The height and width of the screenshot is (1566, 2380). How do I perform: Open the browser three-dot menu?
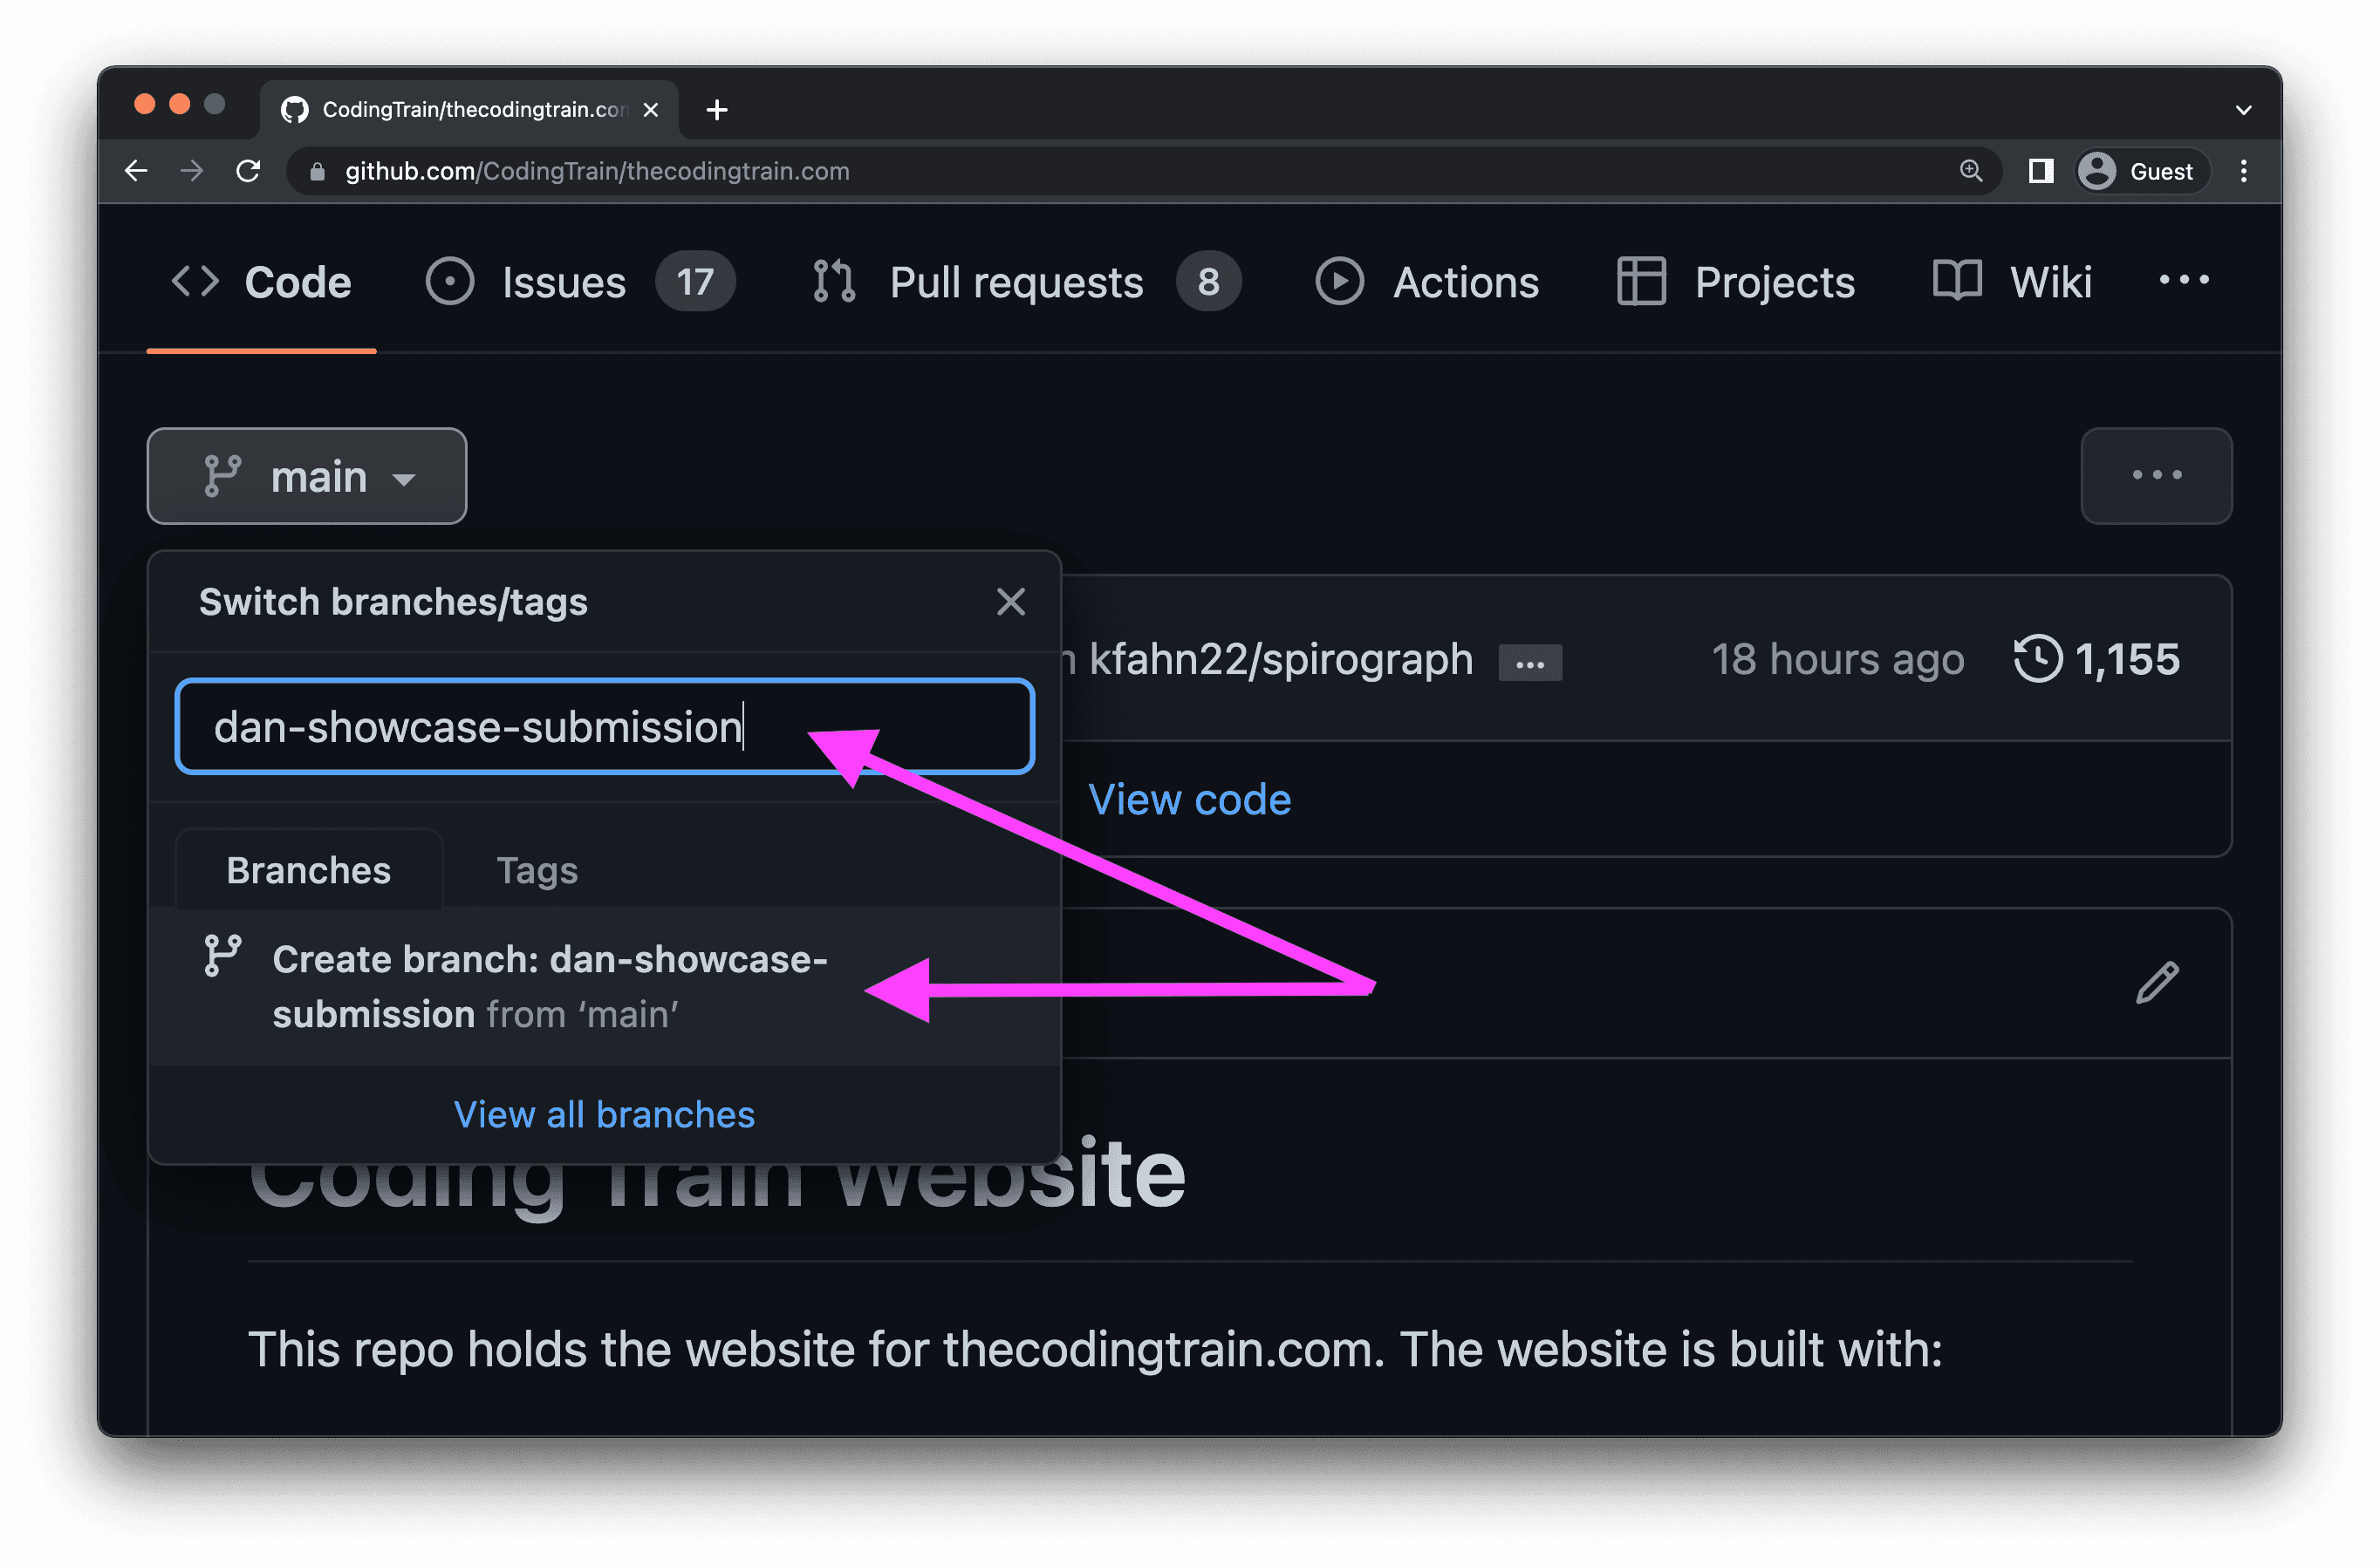point(2245,171)
